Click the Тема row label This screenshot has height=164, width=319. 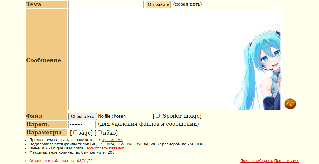pyautogui.click(x=34, y=4)
